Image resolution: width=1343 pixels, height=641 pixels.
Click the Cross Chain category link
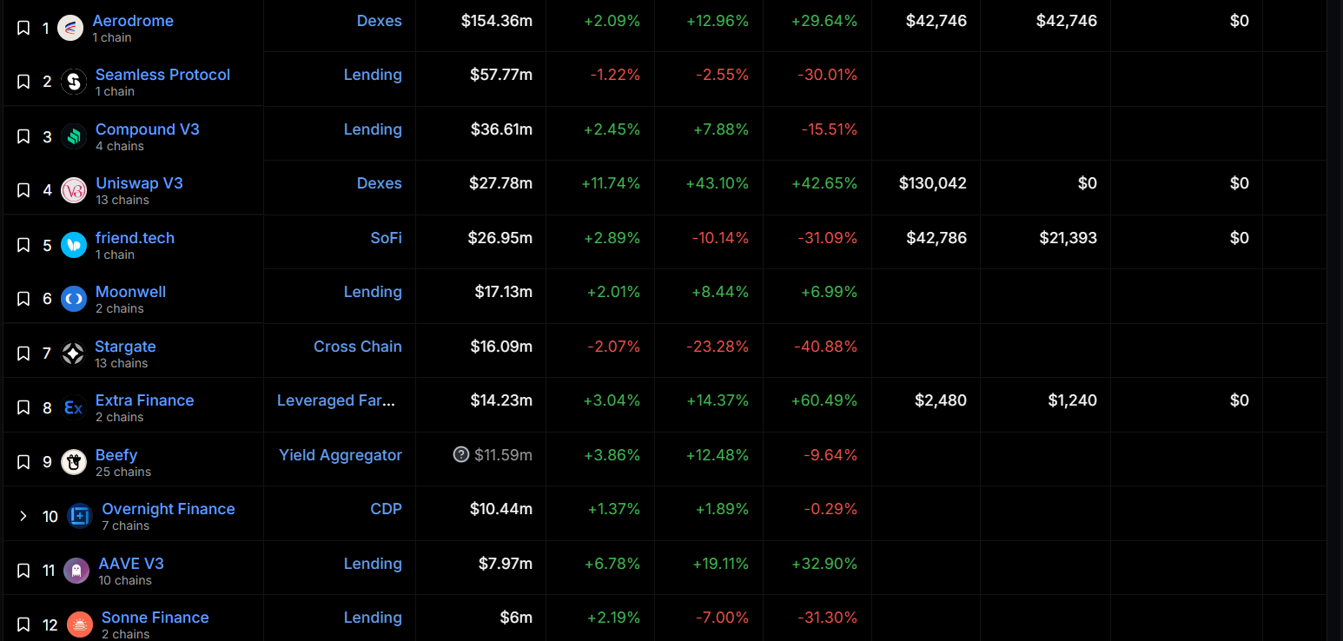(x=357, y=347)
